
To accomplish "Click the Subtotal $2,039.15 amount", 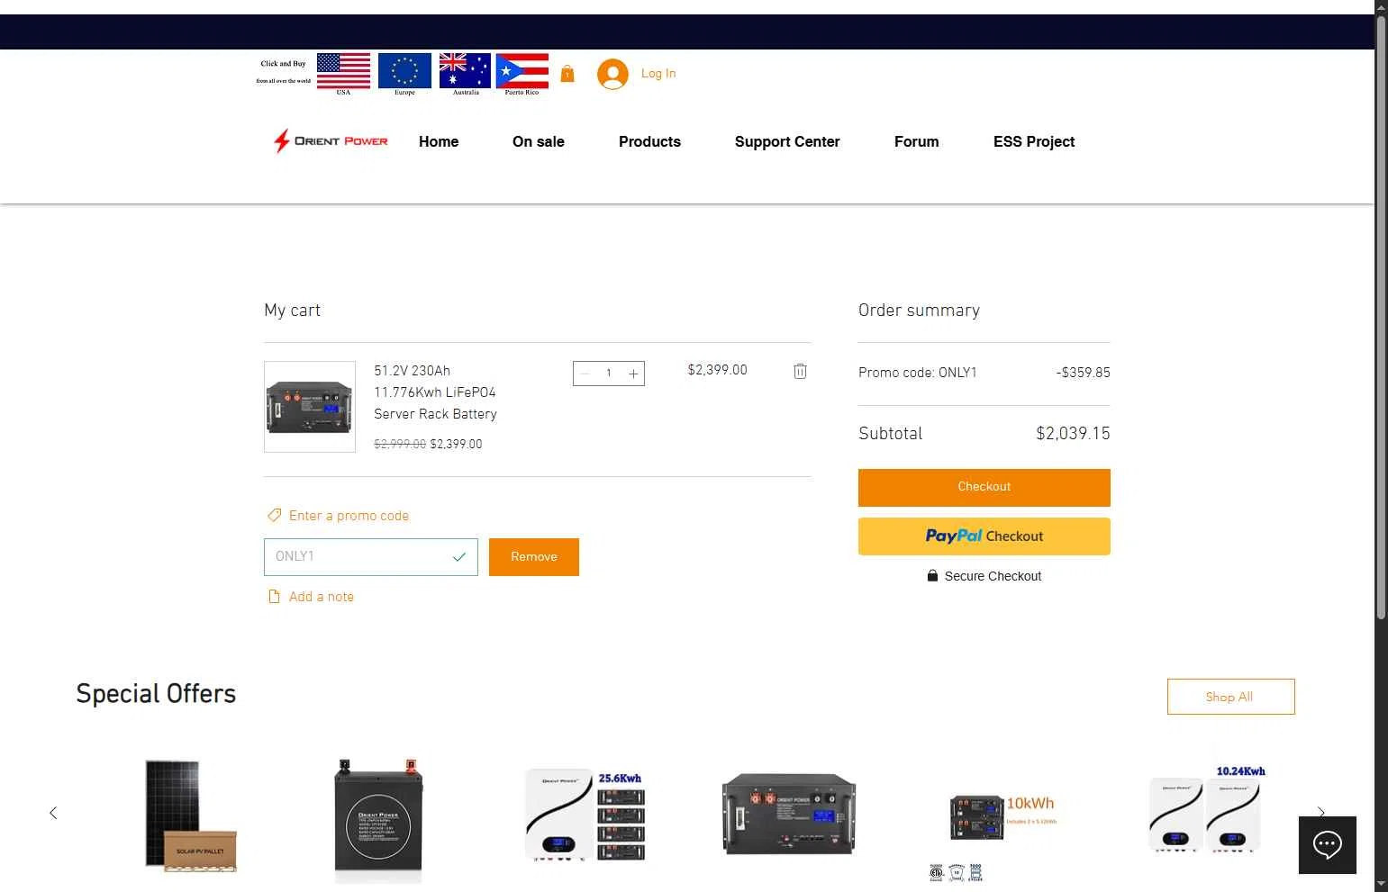I will point(1073,434).
